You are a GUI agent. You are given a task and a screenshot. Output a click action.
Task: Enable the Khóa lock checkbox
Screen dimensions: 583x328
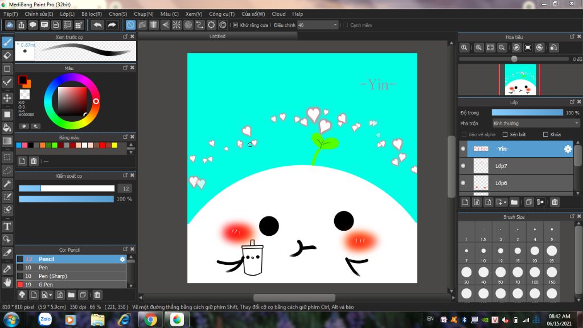click(x=545, y=134)
